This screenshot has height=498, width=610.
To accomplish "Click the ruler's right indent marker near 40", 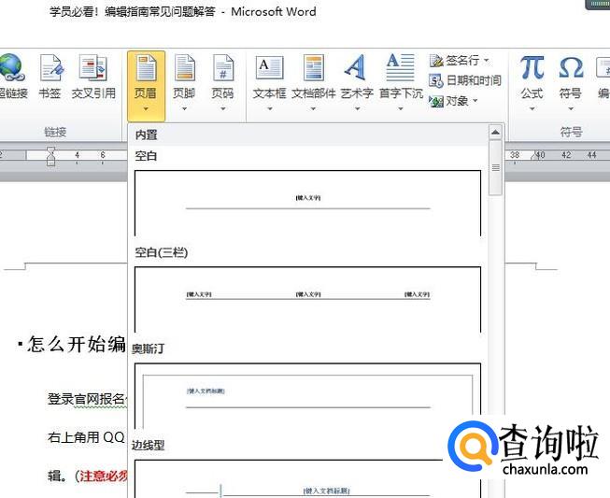I will click(536, 156).
